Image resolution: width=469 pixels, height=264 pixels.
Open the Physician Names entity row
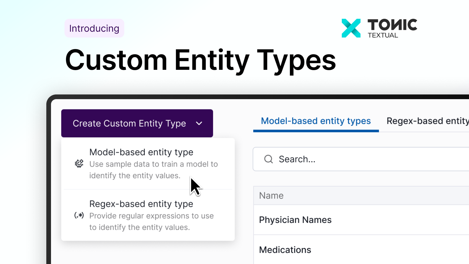pos(295,220)
